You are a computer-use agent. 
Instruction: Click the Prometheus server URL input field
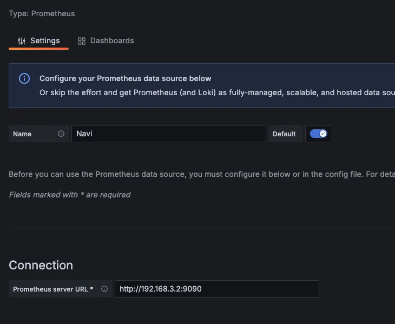217,289
